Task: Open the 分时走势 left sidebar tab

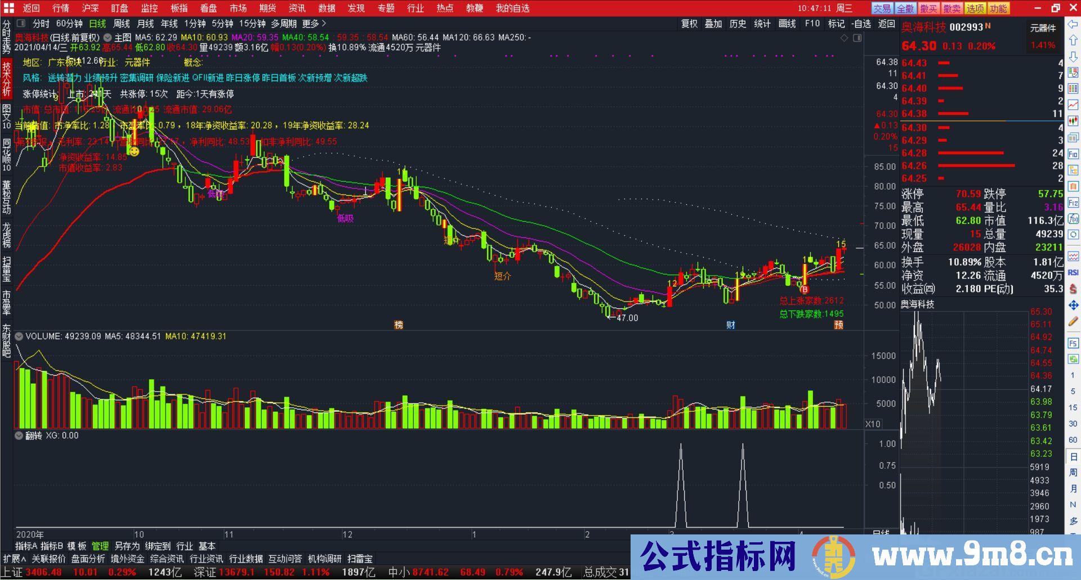Action: click(x=6, y=37)
